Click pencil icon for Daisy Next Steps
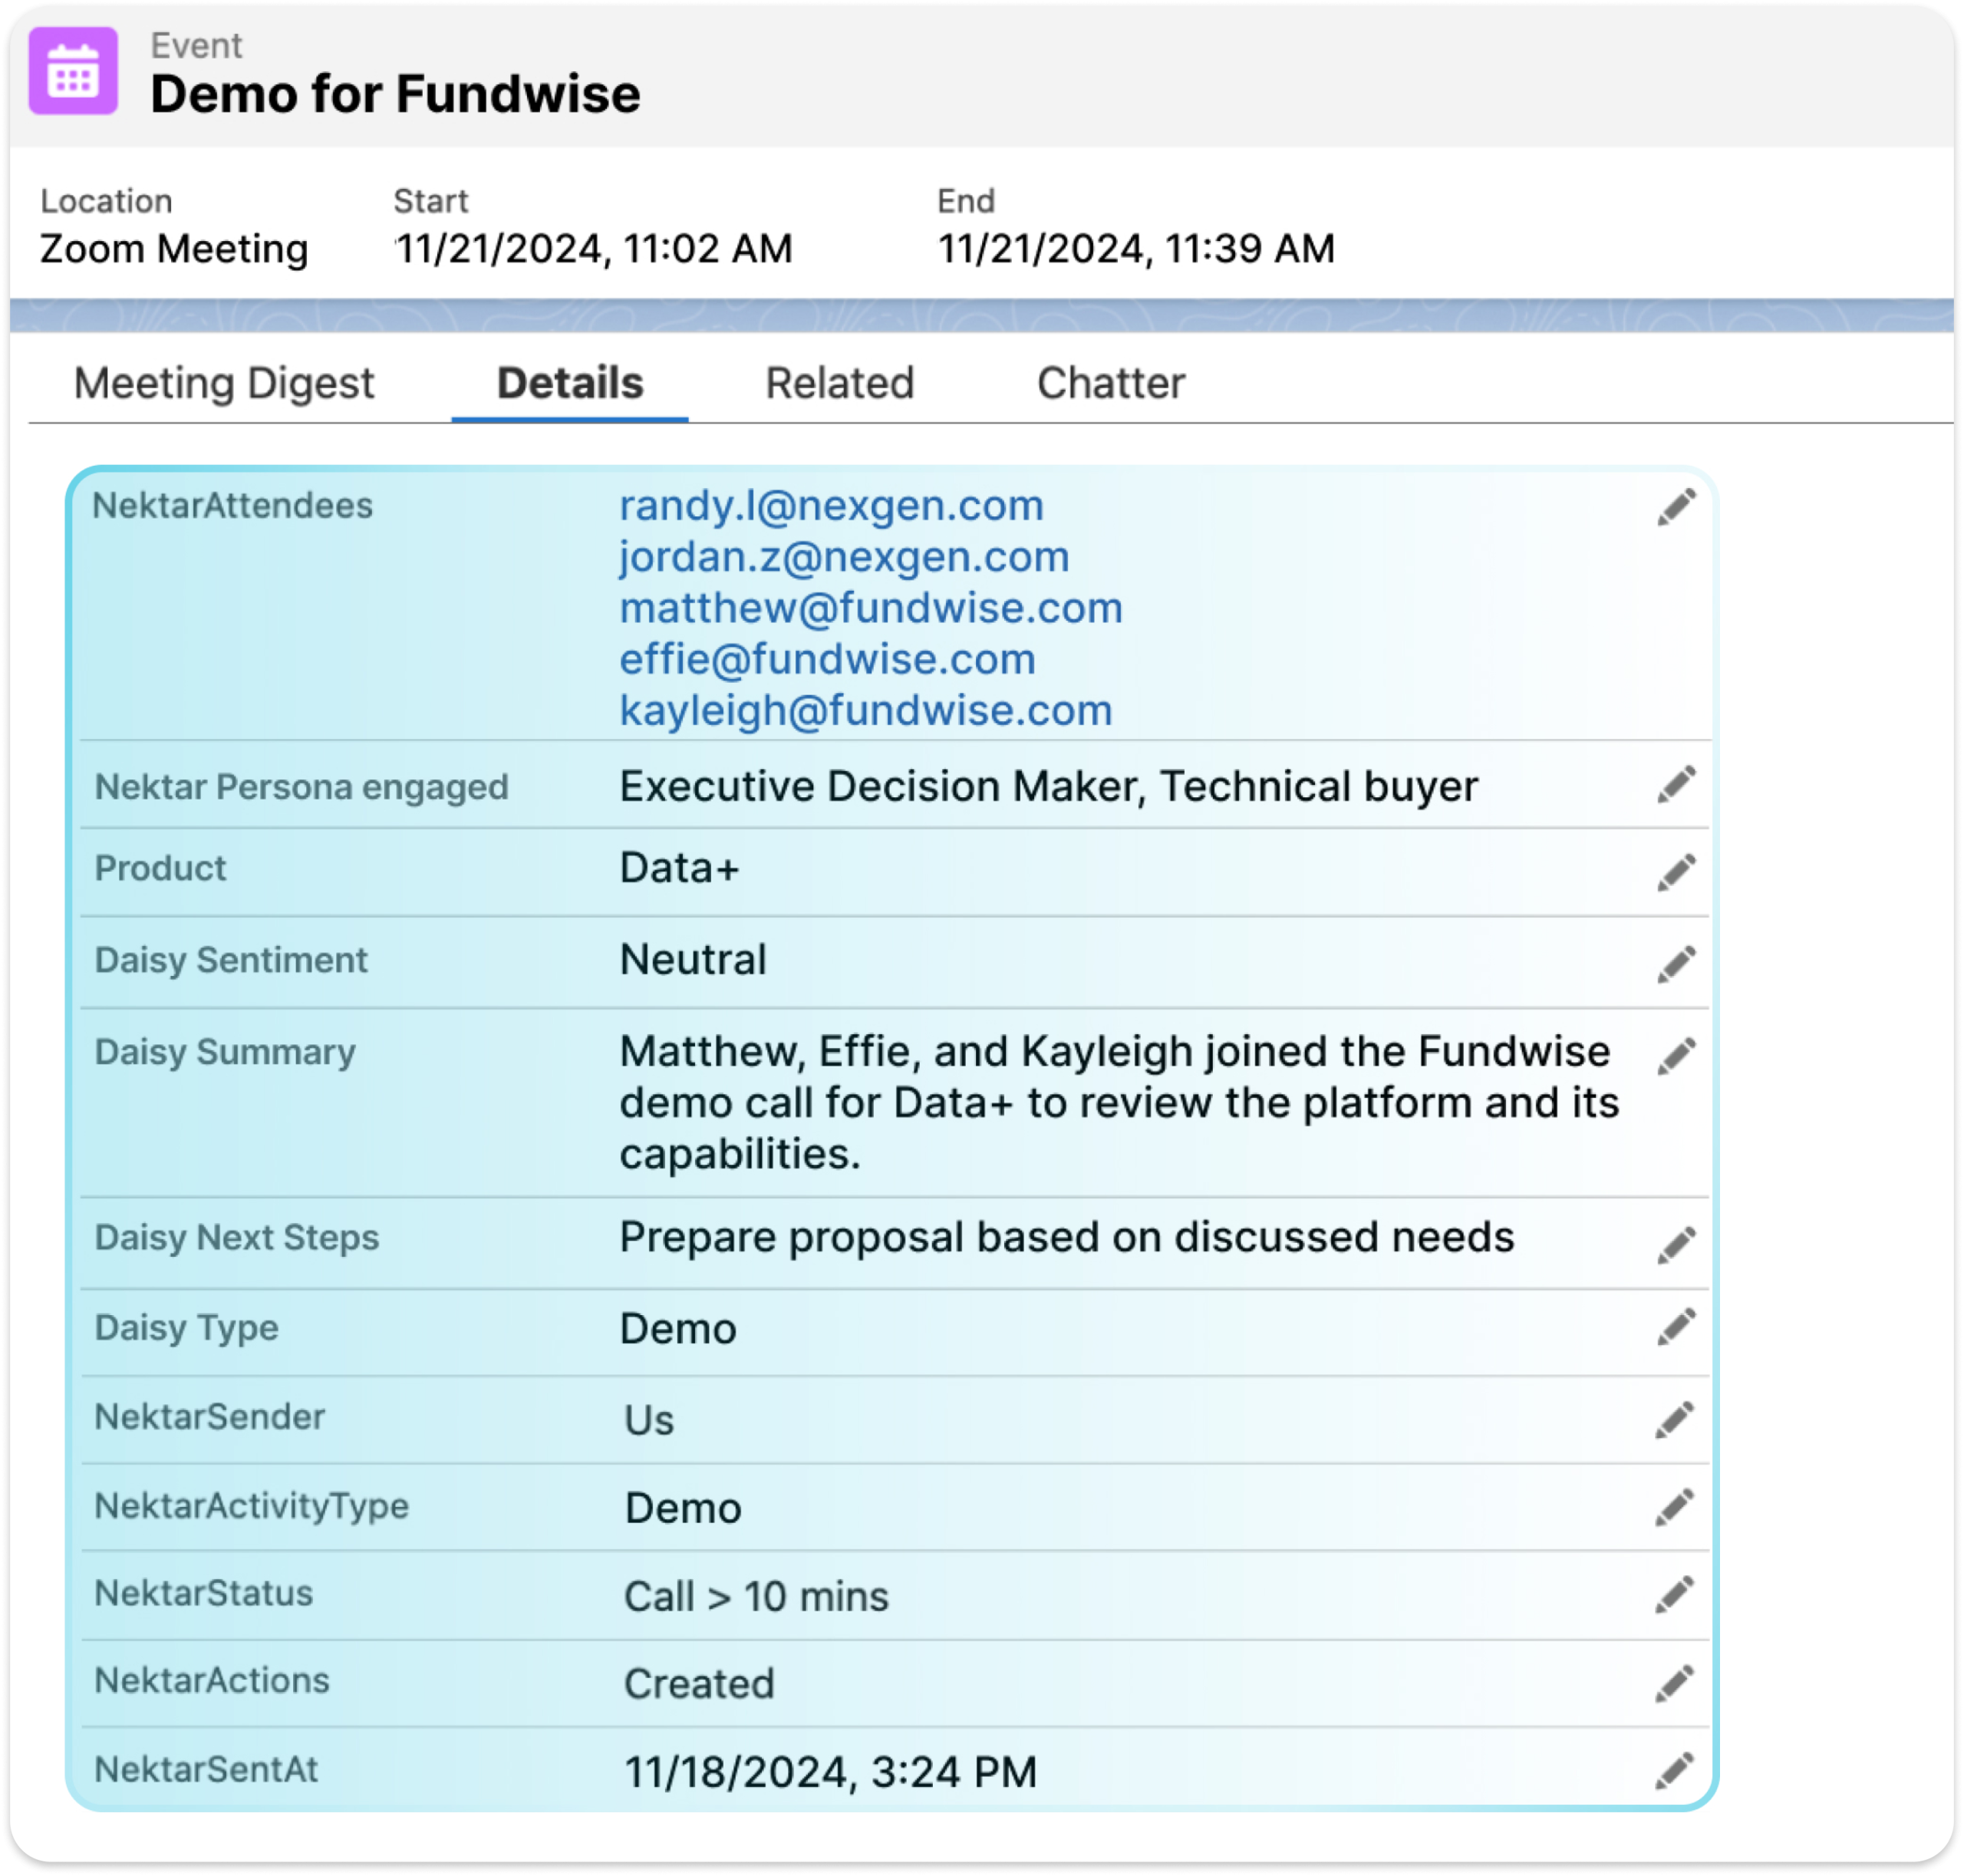 tap(1676, 1245)
